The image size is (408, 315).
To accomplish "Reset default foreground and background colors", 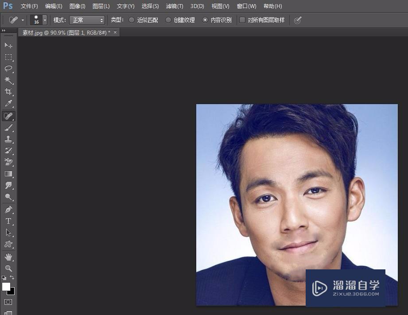I will point(4,277).
